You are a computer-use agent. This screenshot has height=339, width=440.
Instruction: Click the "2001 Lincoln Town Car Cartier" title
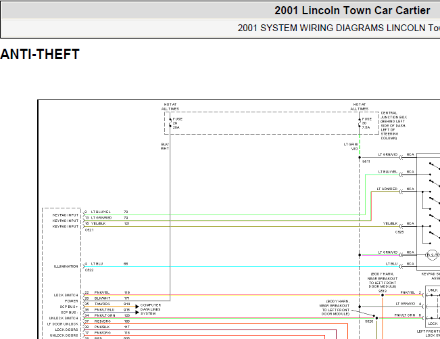point(352,11)
